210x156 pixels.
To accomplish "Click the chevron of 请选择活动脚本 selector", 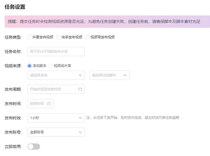I will 125,75.
